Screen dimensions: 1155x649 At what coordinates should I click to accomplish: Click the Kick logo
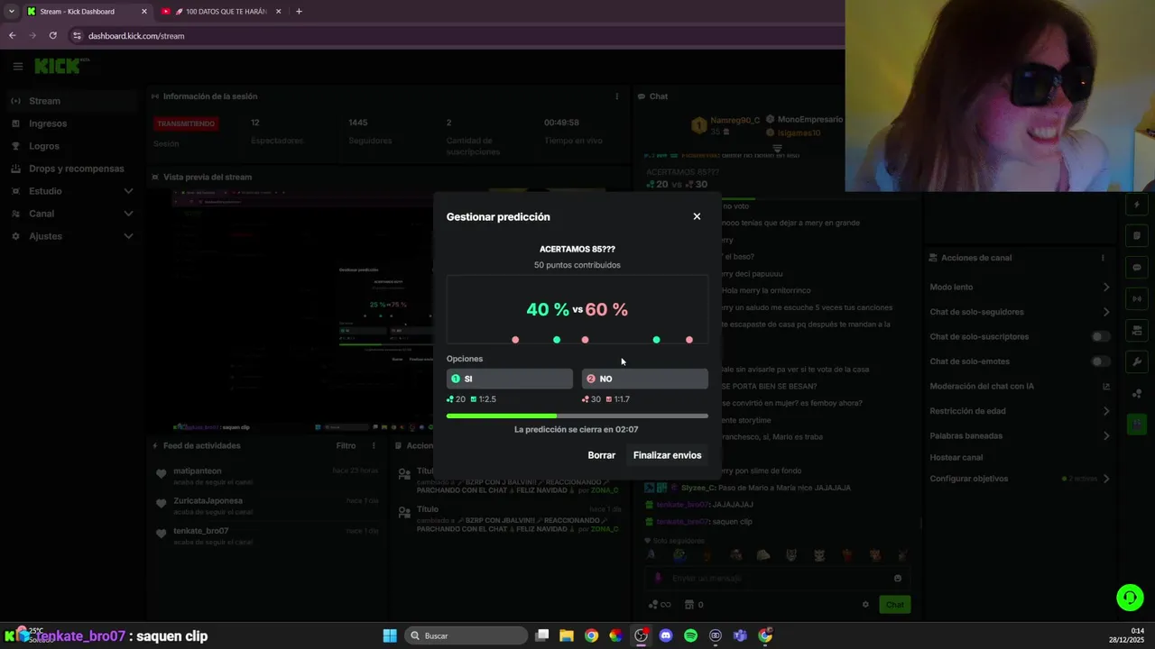coord(61,66)
